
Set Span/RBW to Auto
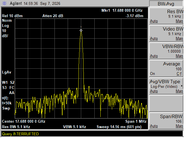point(154,126)
